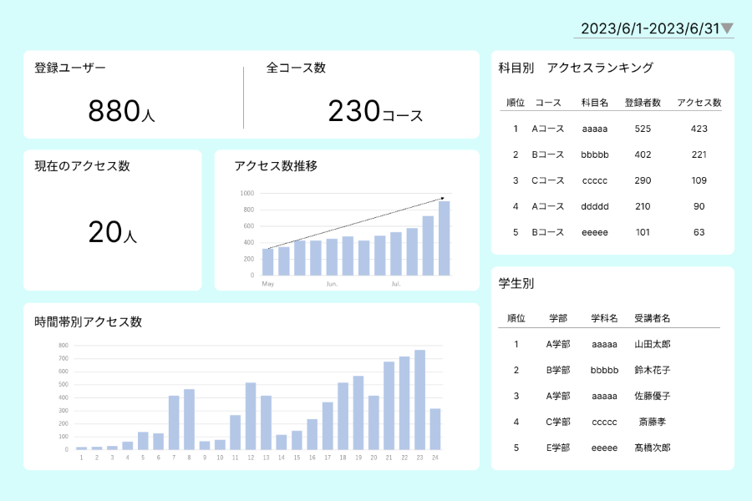
Task: Select registered count 525
Action: point(643,129)
